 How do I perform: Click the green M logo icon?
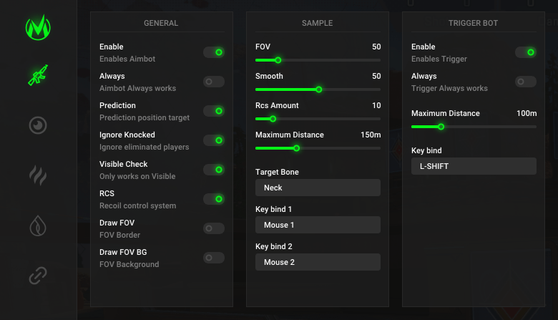click(x=38, y=28)
